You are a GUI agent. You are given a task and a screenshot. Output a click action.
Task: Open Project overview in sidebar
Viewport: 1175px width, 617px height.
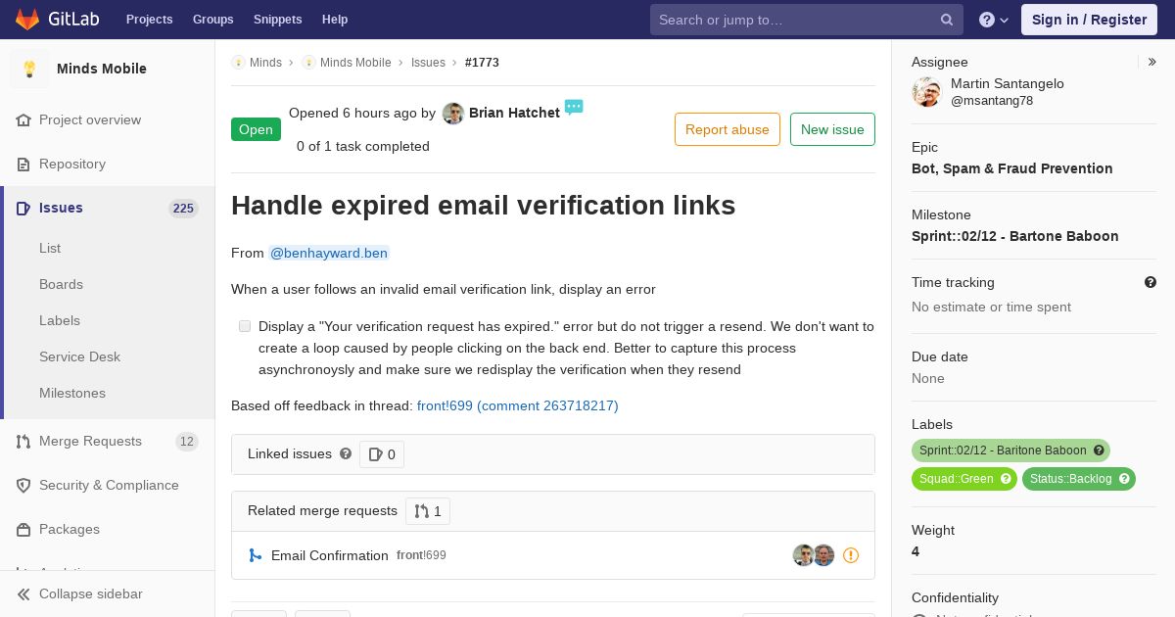click(90, 119)
